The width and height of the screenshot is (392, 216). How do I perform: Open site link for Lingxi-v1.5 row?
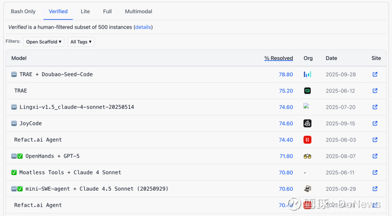tap(375, 107)
